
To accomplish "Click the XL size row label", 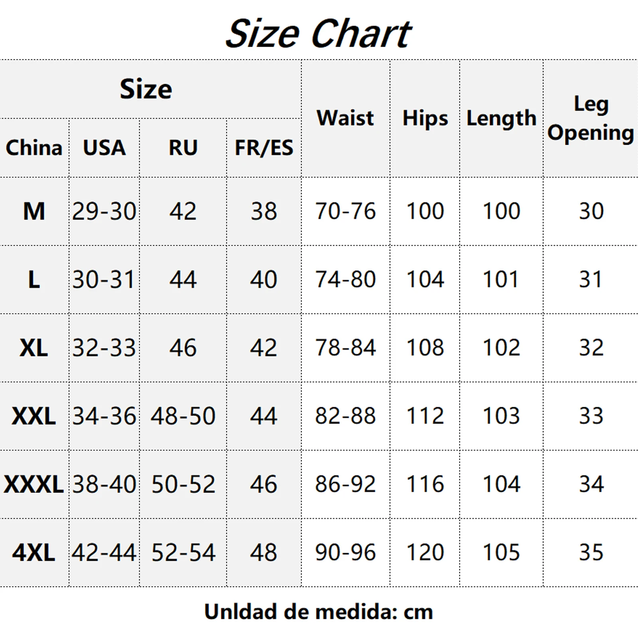I will tap(34, 348).
